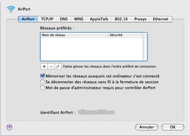Screen dimensions: 190x136
Task: Click the preferred networks list scrollbar
Action: [x=145, y=49]
